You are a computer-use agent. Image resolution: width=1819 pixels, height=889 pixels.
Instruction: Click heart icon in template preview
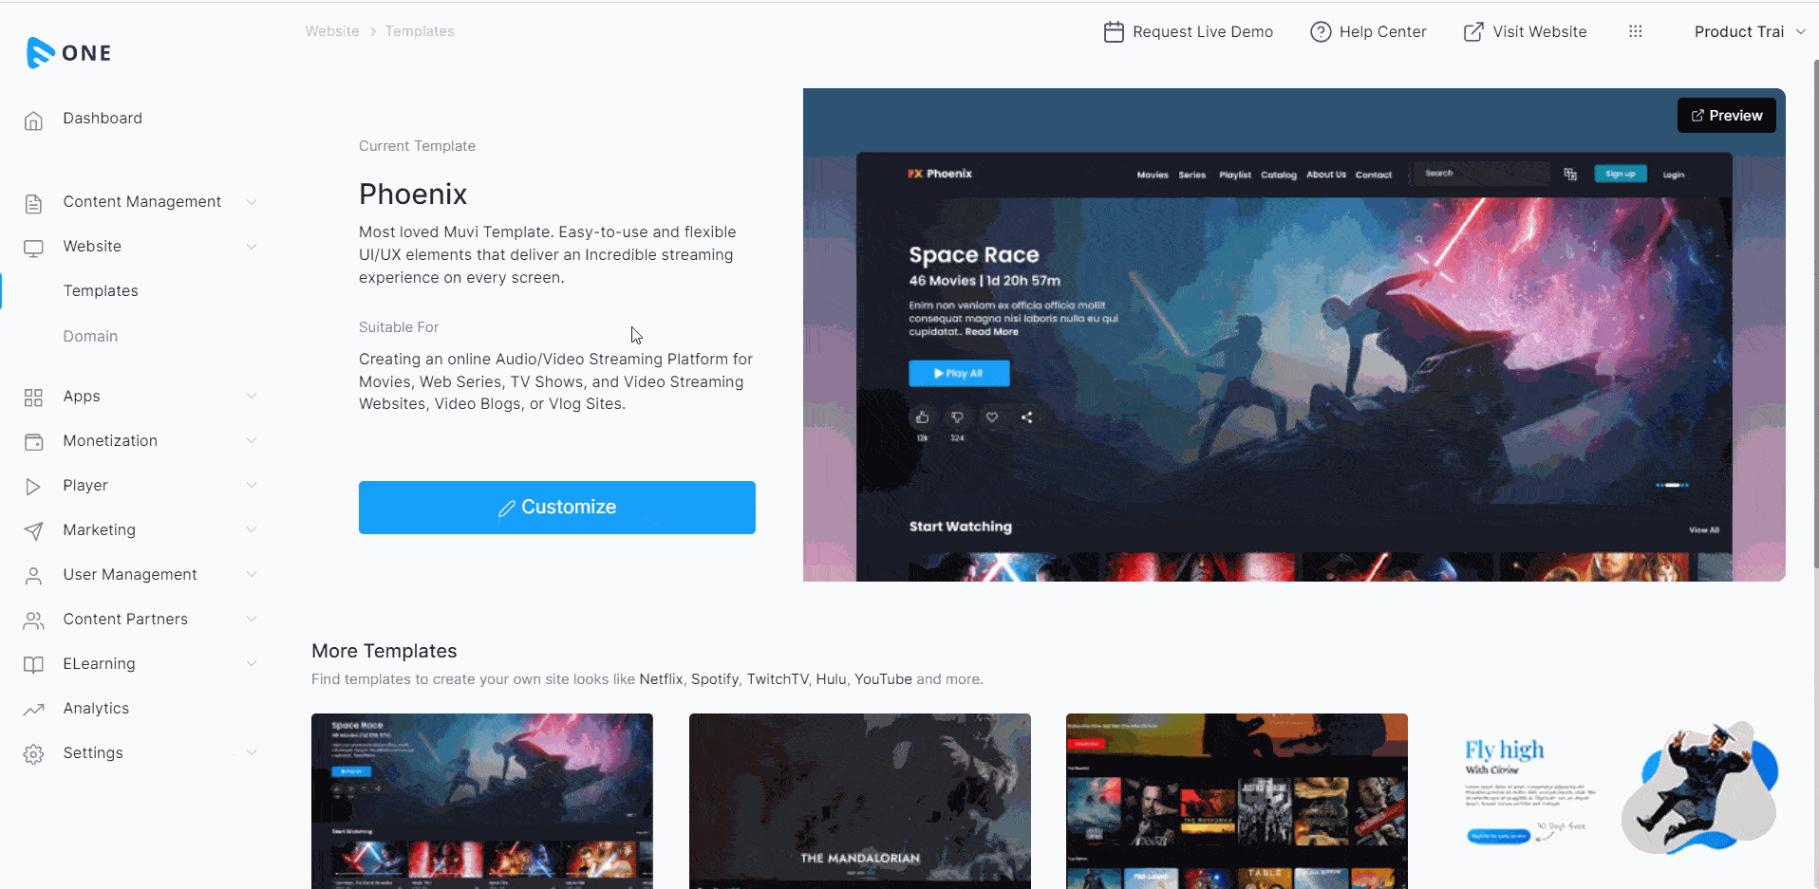(992, 417)
